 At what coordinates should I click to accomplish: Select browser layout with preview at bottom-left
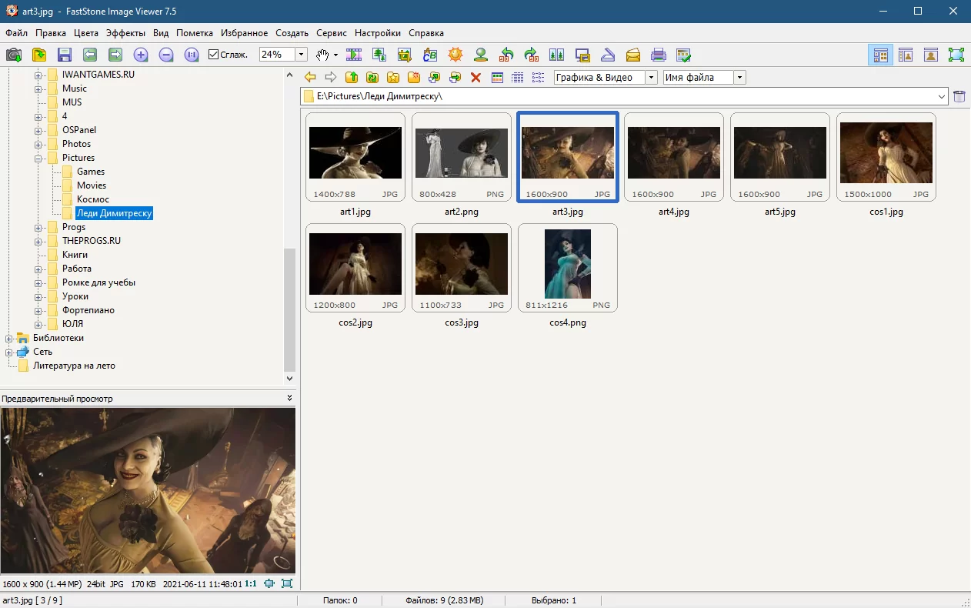880,55
